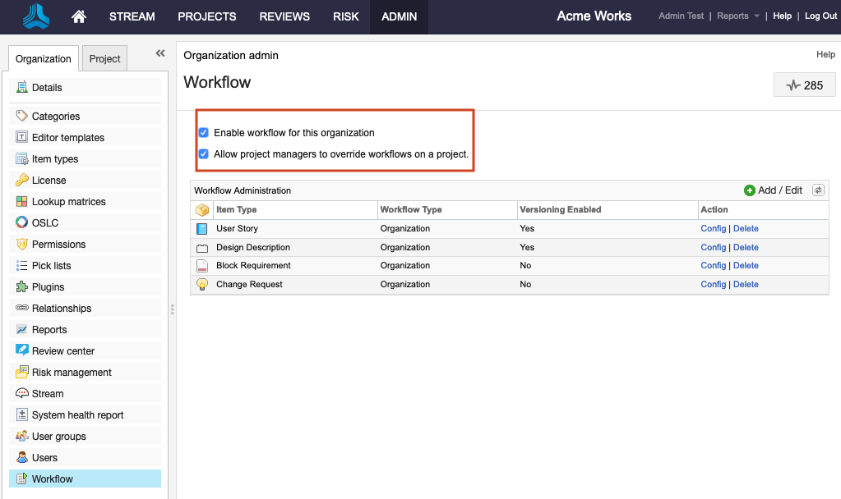Image resolution: width=841 pixels, height=499 pixels.
Task: Click the Reports chart icon
Action: 21,330
